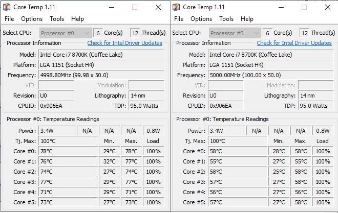Click Check for Intel Driver Updates link, right window

pos(294,43)
